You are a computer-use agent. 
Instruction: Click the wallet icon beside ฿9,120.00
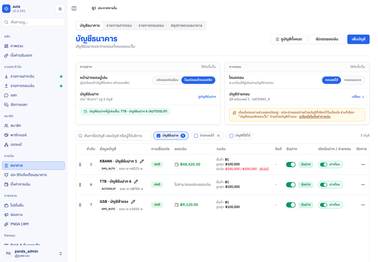[177, 205]
